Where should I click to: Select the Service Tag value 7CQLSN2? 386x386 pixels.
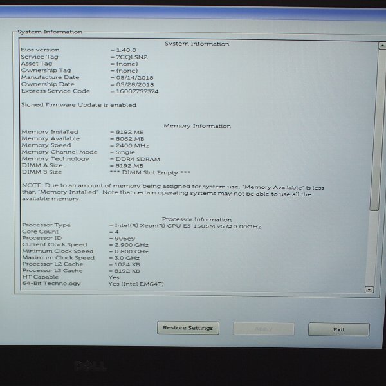tap(132, 57)
